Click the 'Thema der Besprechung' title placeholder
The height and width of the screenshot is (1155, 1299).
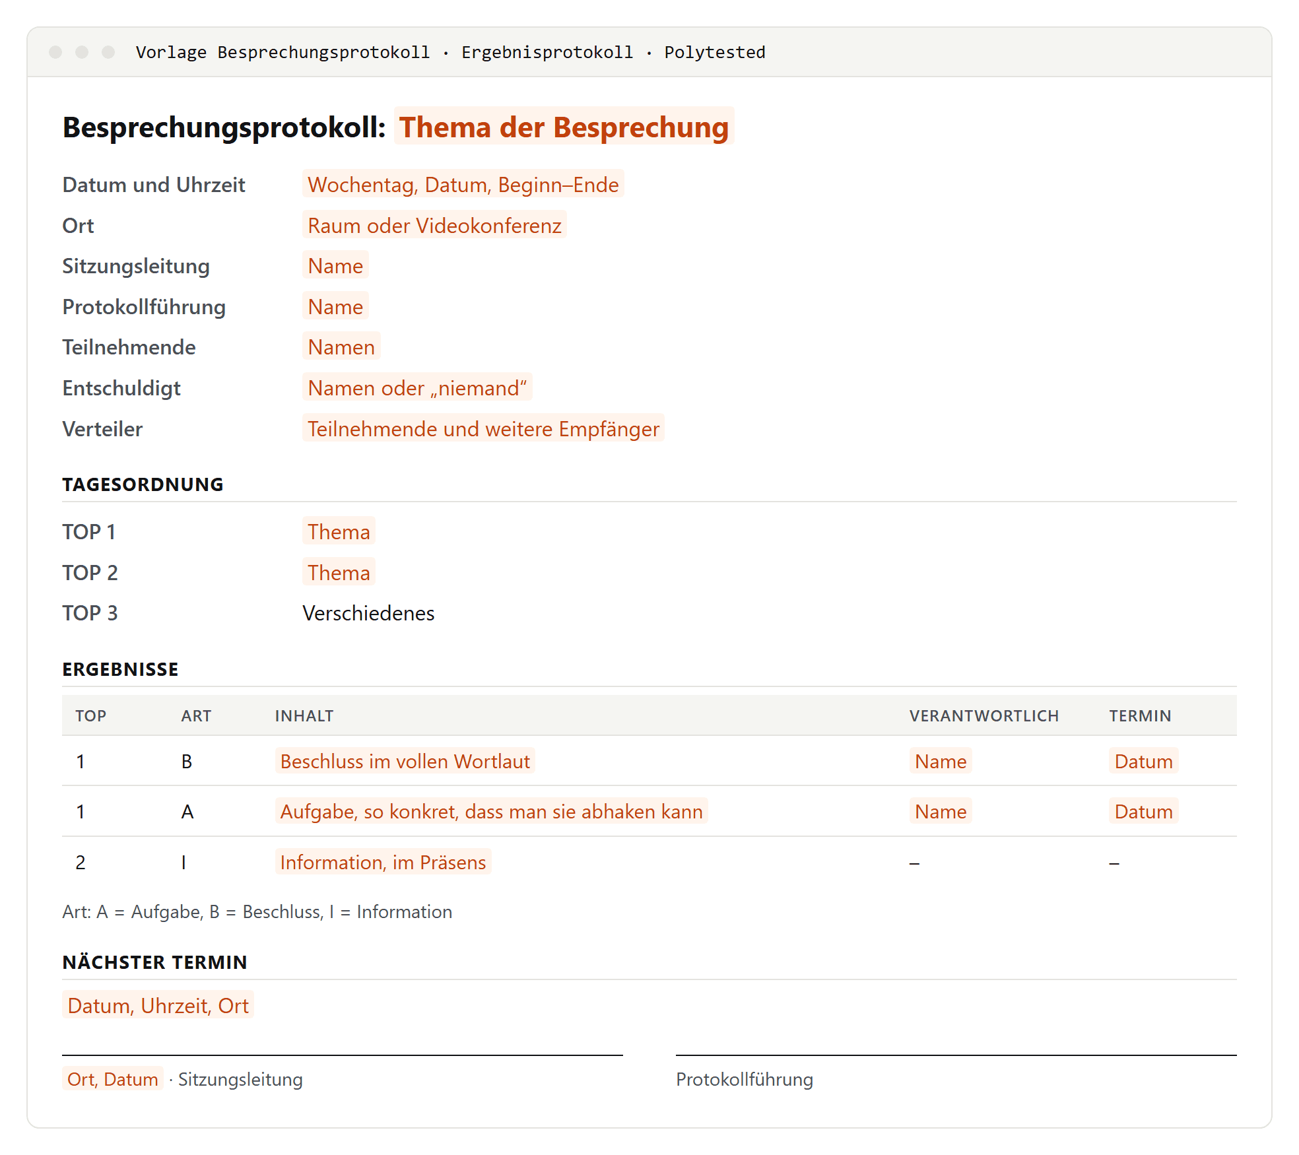coord(564,127)
